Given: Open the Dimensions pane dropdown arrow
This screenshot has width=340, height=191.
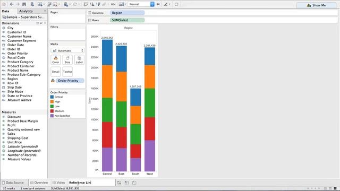Looking at the screenshot, I should (45, 23).
